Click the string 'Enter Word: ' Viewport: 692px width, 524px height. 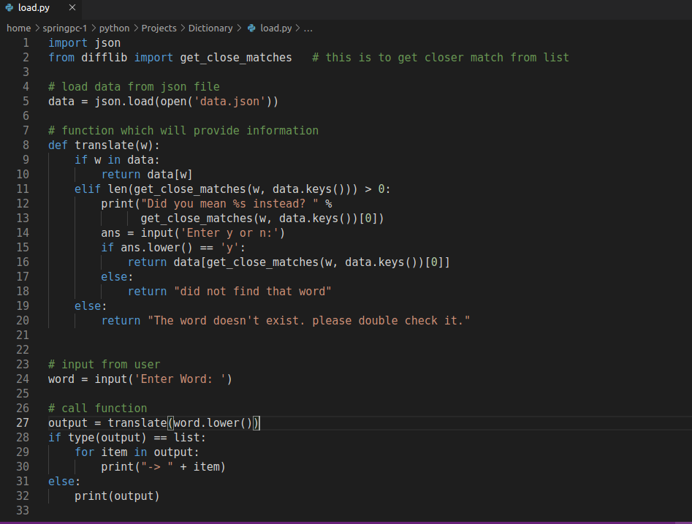[x=180, y=379]
